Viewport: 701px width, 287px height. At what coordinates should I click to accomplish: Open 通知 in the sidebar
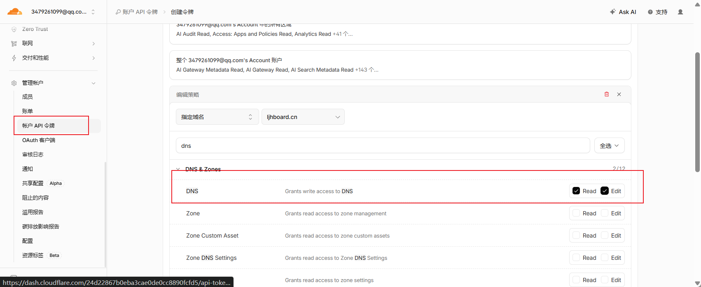click(28, 169)
